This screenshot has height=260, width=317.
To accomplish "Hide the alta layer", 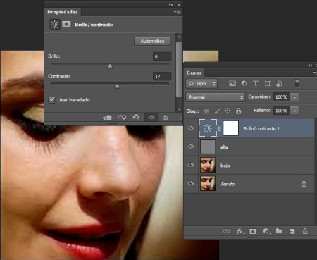I will (191, 147).
